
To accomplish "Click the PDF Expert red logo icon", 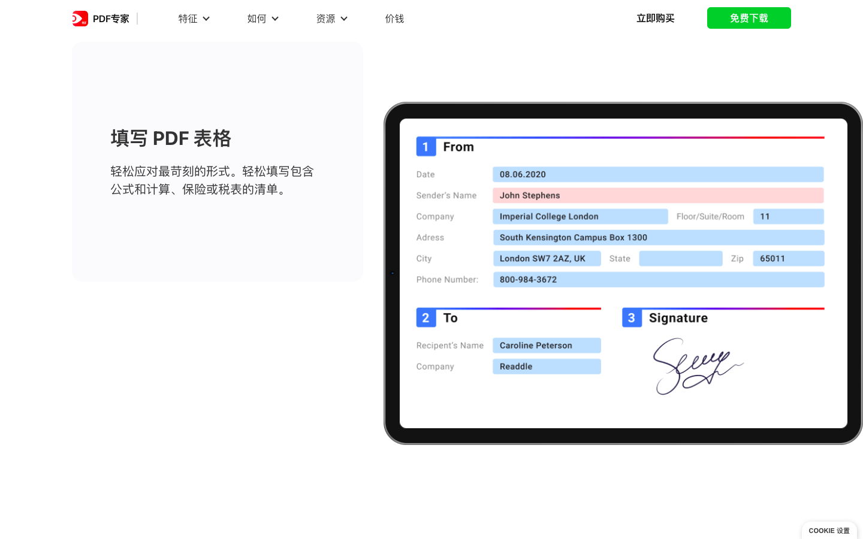I will click(80, 19).
